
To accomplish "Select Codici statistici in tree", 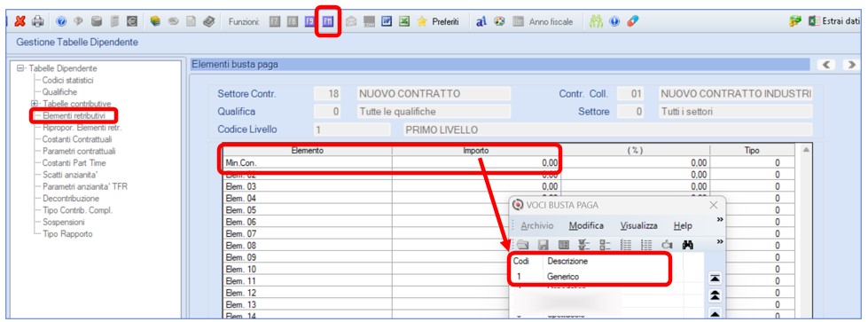I will (67, 81).
